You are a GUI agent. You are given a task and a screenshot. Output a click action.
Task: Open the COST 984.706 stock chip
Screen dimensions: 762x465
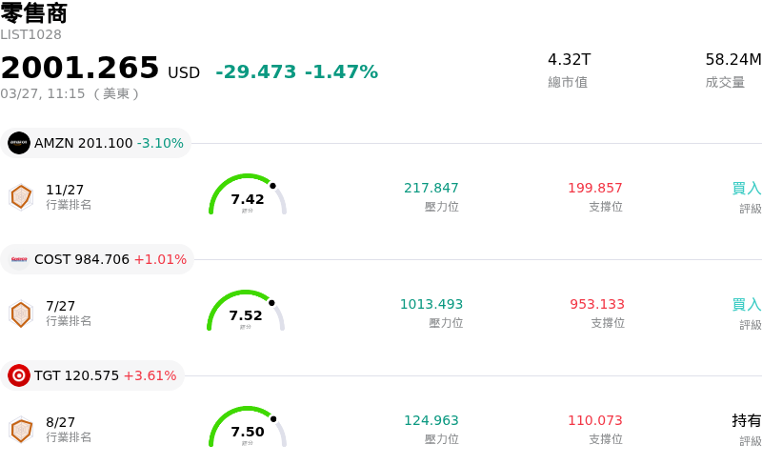click(x=98, y=259)
